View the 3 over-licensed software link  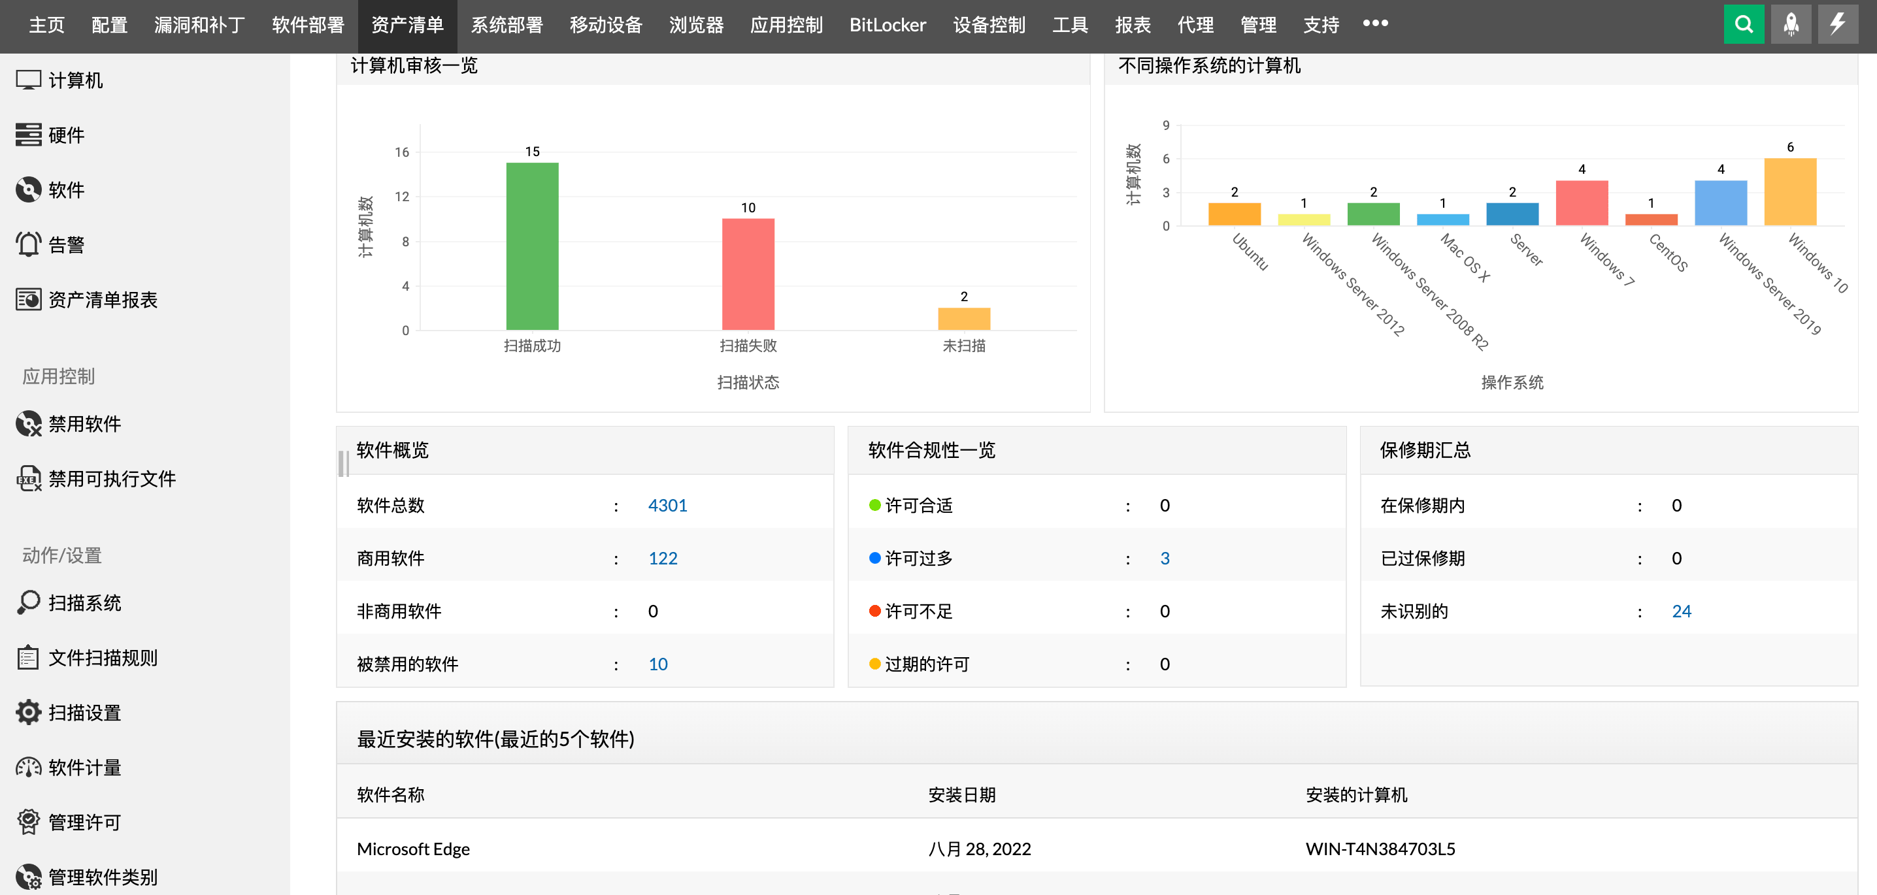(x=1165, y=559)
